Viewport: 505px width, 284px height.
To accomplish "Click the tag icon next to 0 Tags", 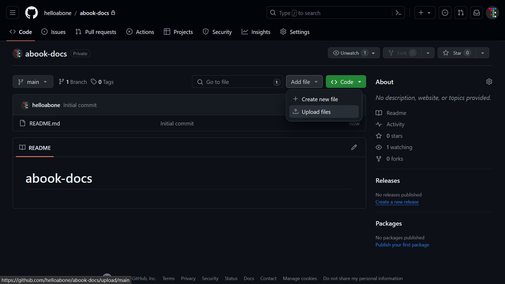I will pyautogui.click(x=94, y=82).
